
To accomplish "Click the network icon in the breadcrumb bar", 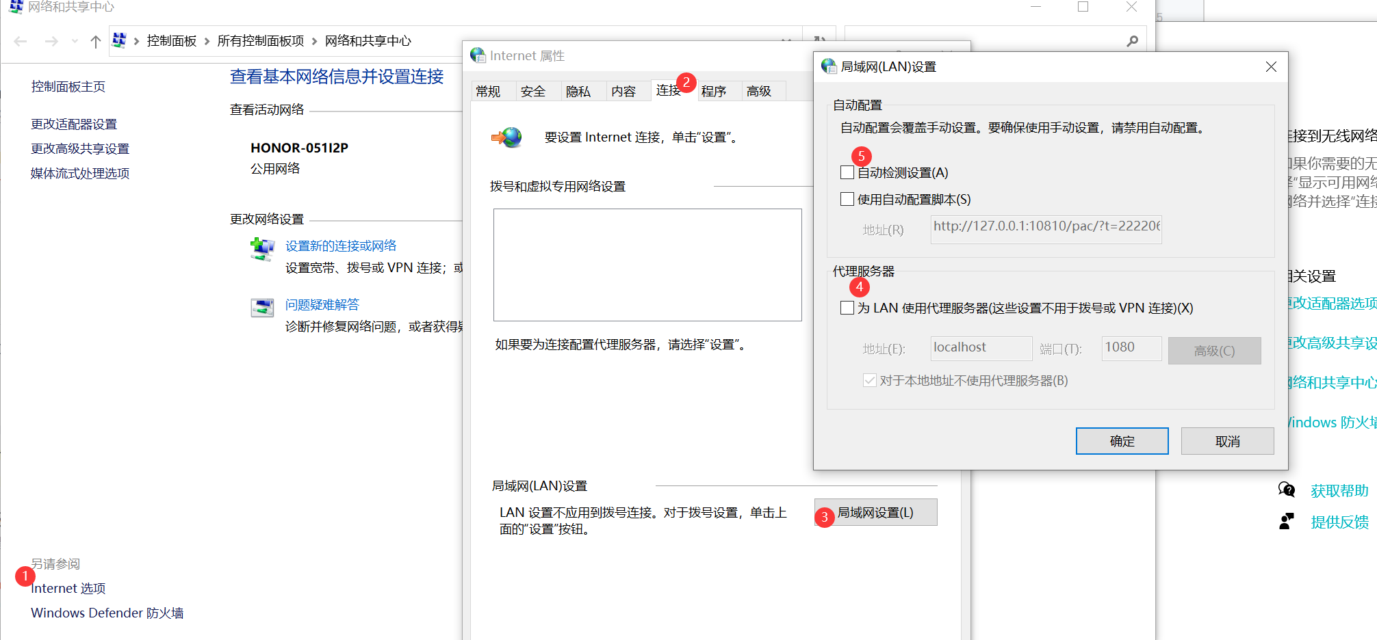I will click(x=120, y=40).
